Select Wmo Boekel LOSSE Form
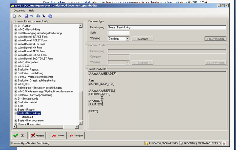 32,55
